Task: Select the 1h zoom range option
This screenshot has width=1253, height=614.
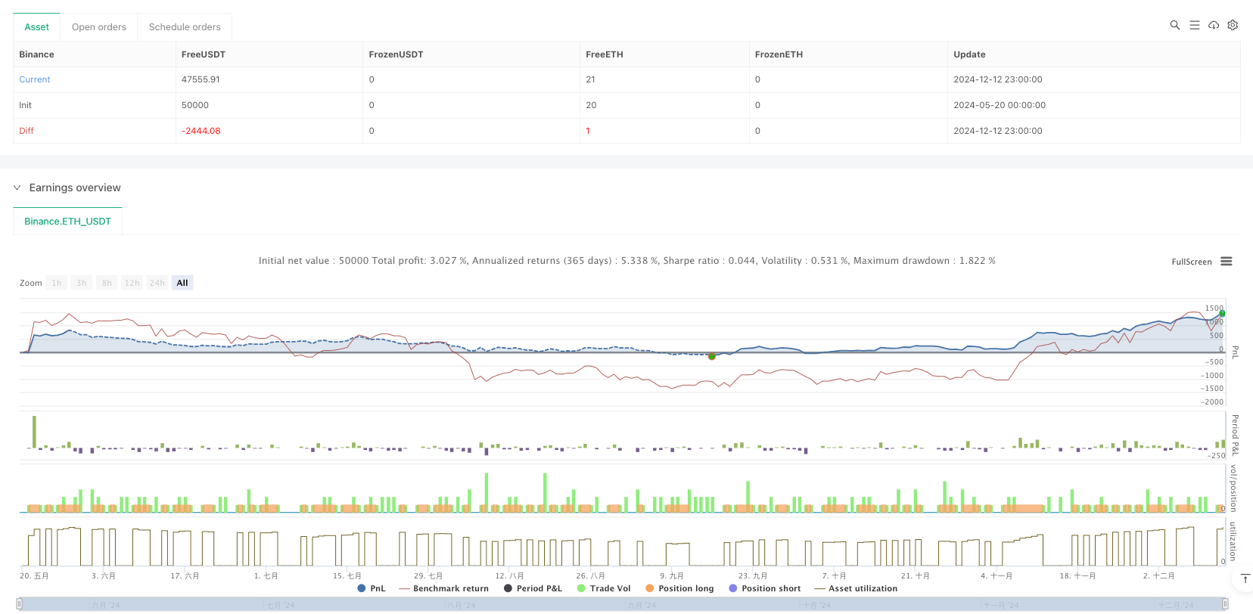Action: tap(57, 283)
